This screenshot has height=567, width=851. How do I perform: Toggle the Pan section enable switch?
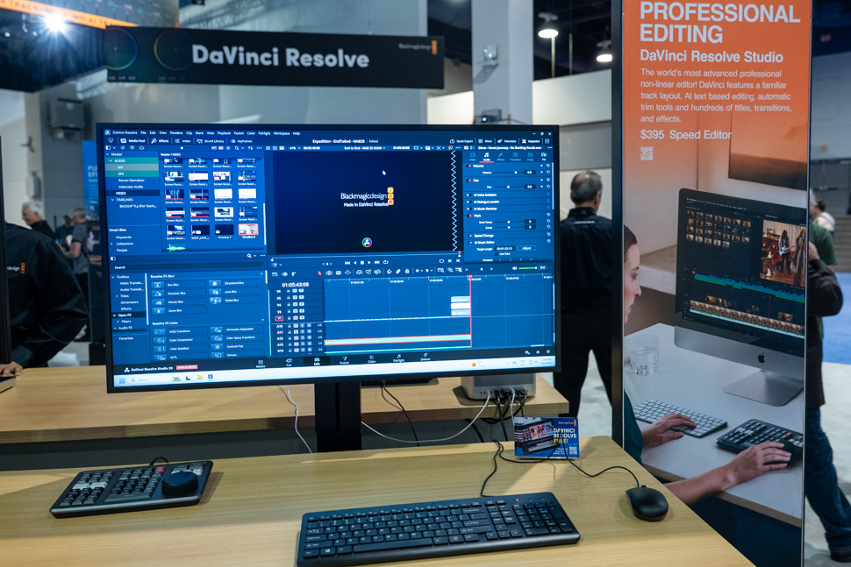tap(468, 180)
